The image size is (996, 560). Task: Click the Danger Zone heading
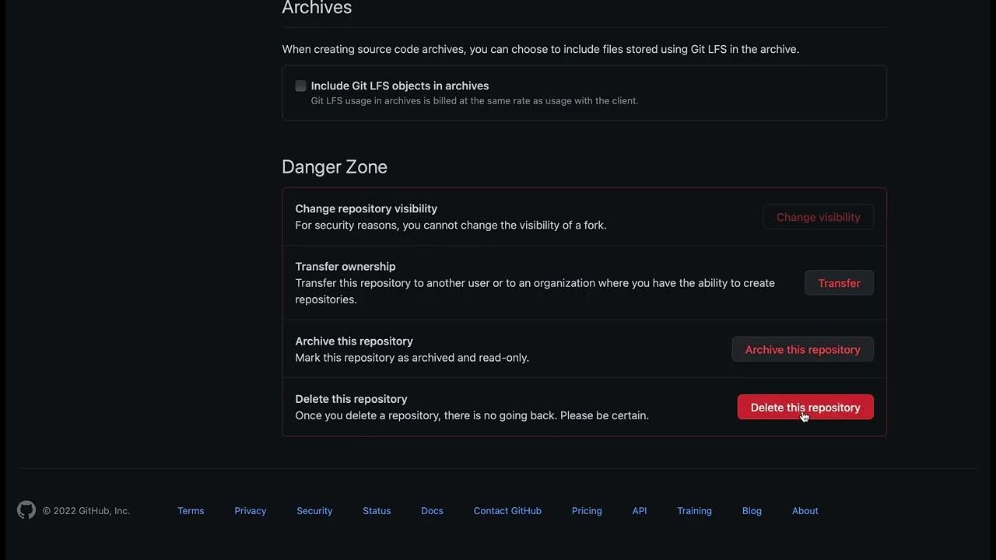(x=335, y=167)
